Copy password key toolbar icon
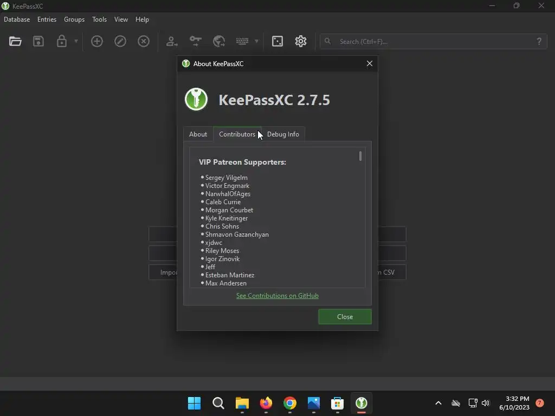Image resolution: width=555 pixels, height=416 pixels. (195, 41)
